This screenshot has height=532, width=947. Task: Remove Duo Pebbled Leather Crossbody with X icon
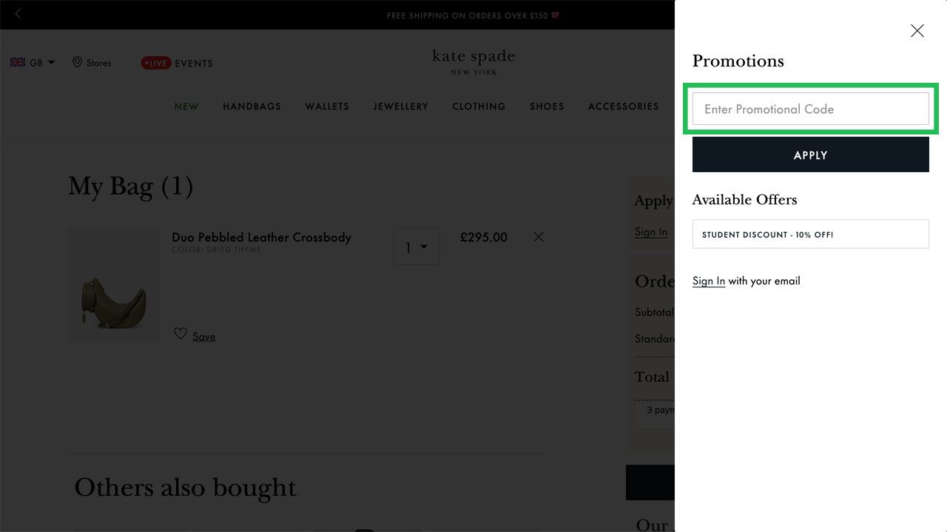pyautogui.click(x=539, y=237)
